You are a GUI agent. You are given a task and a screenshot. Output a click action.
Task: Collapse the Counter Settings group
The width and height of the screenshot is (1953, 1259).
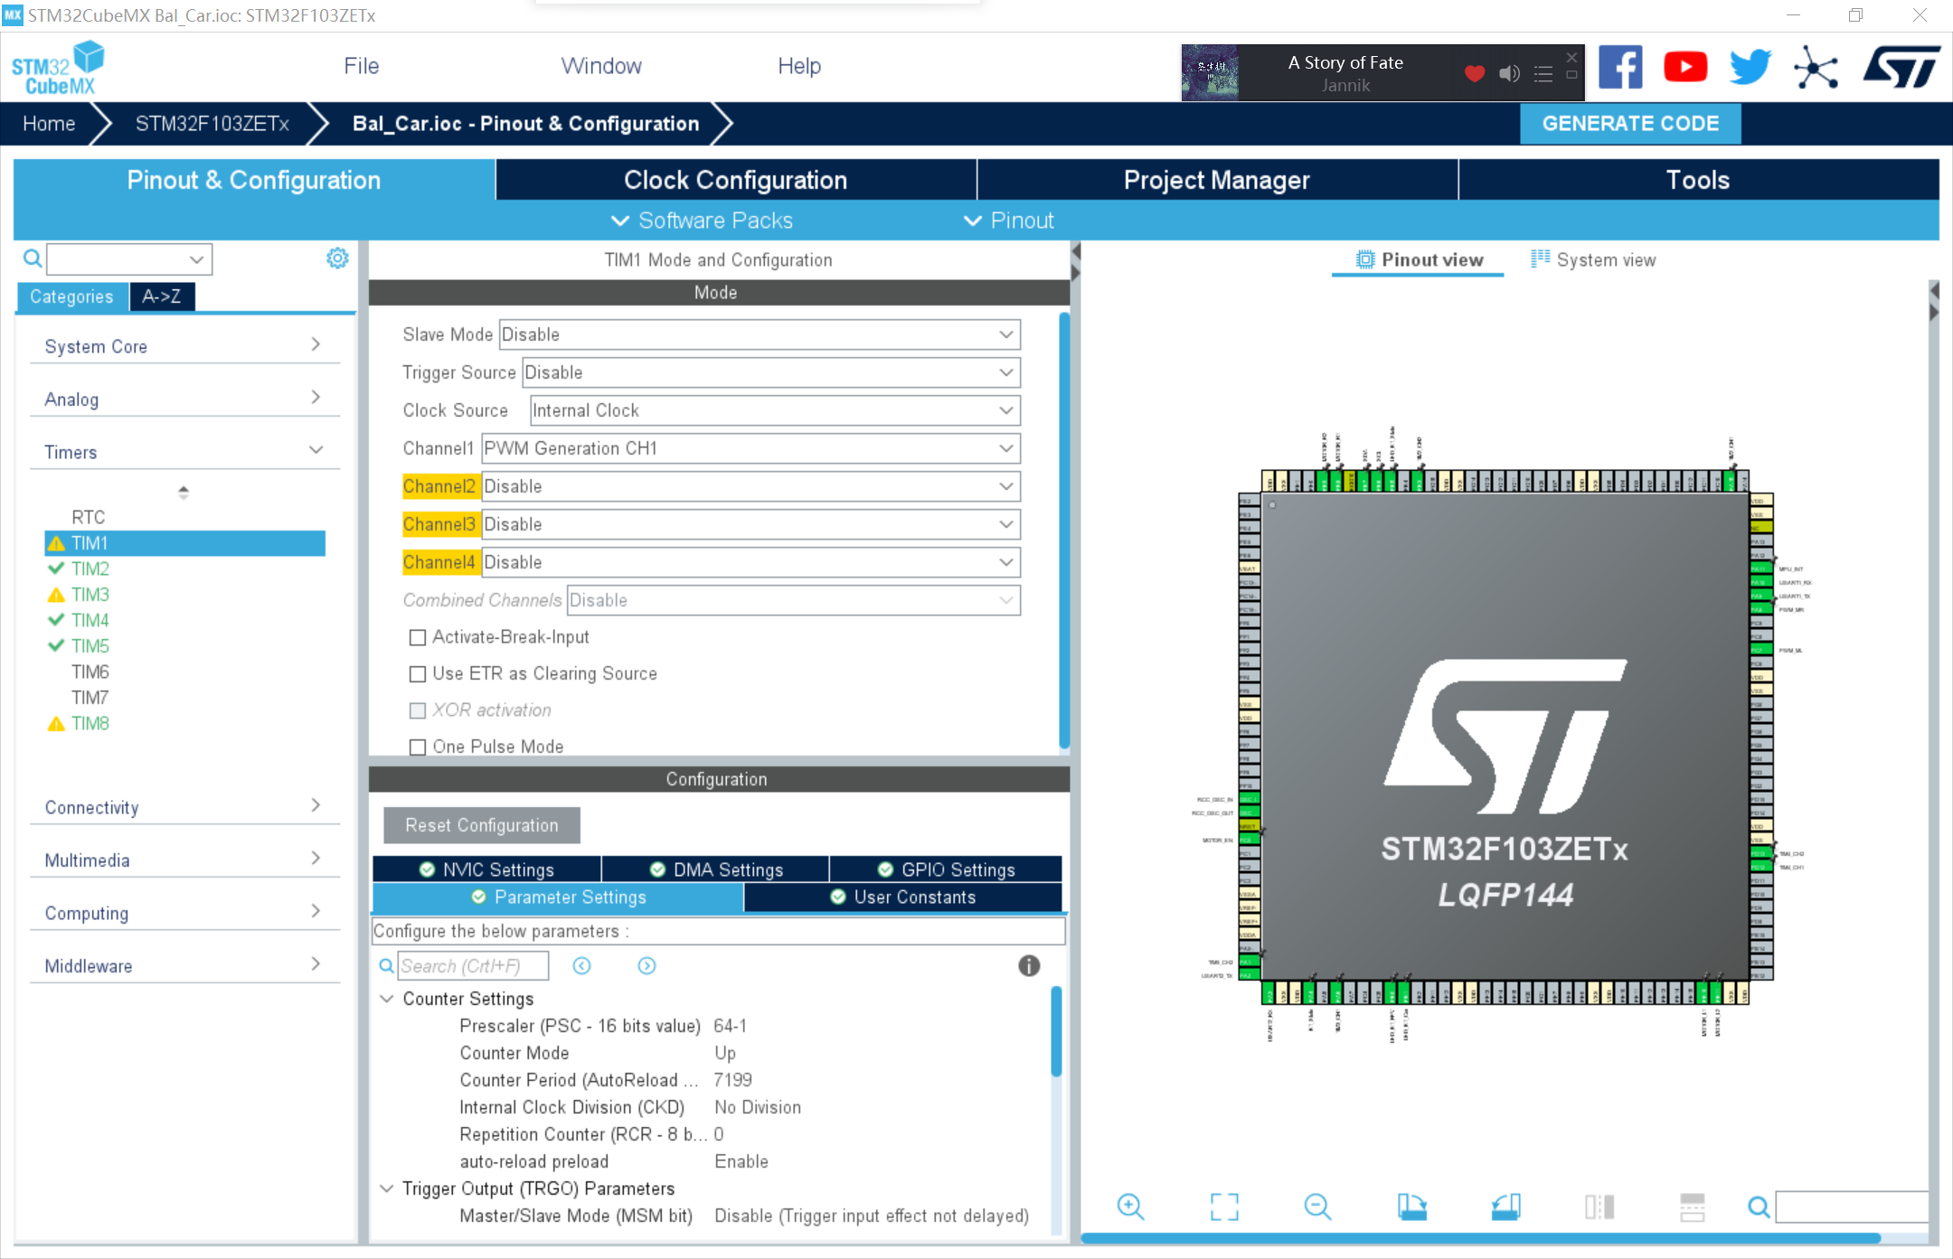coord(386,999)
